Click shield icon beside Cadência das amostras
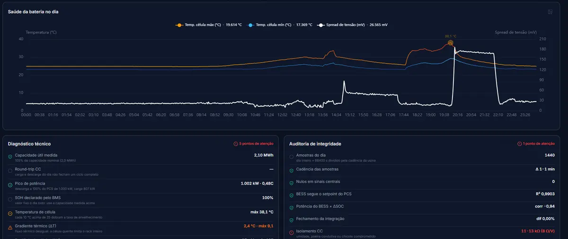The height and width of the screenshot is (239, 568). (x=292, y=170)
